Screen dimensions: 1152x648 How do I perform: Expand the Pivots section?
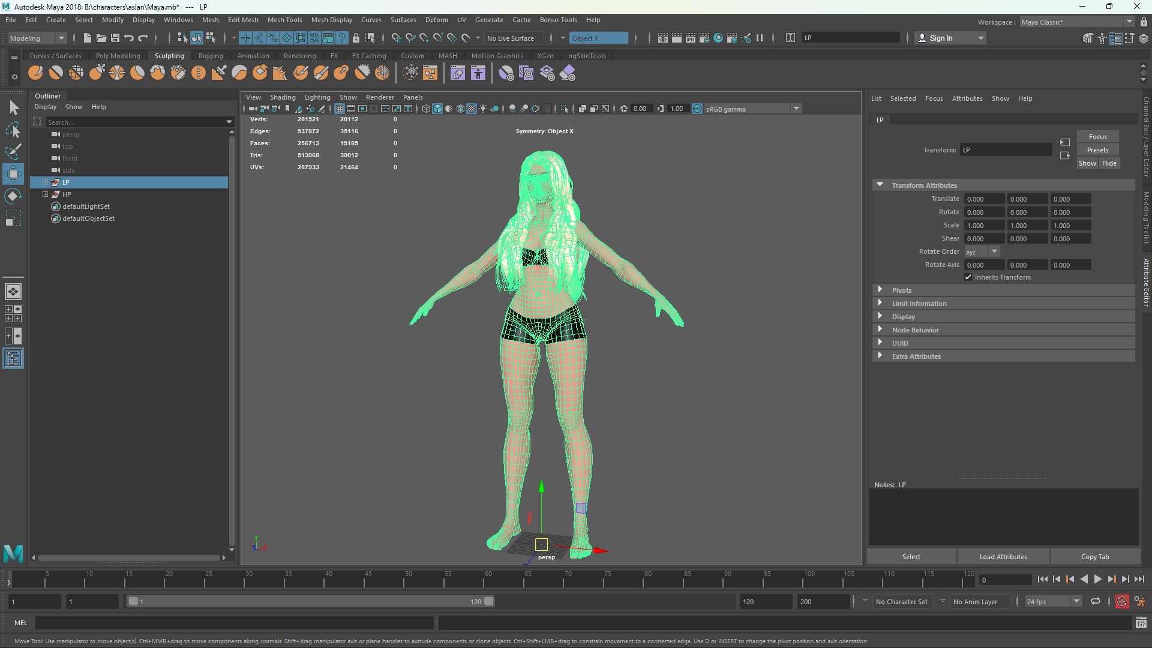tap(880, 290)
